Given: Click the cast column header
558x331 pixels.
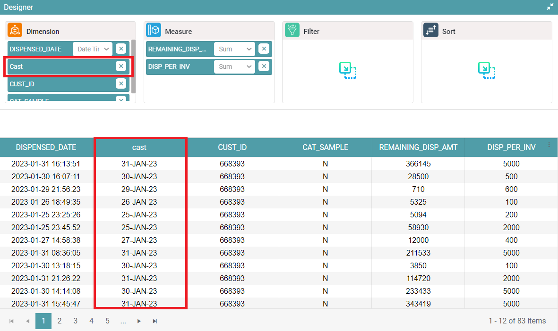Looking at the screenshot, I should pos(139,147).
